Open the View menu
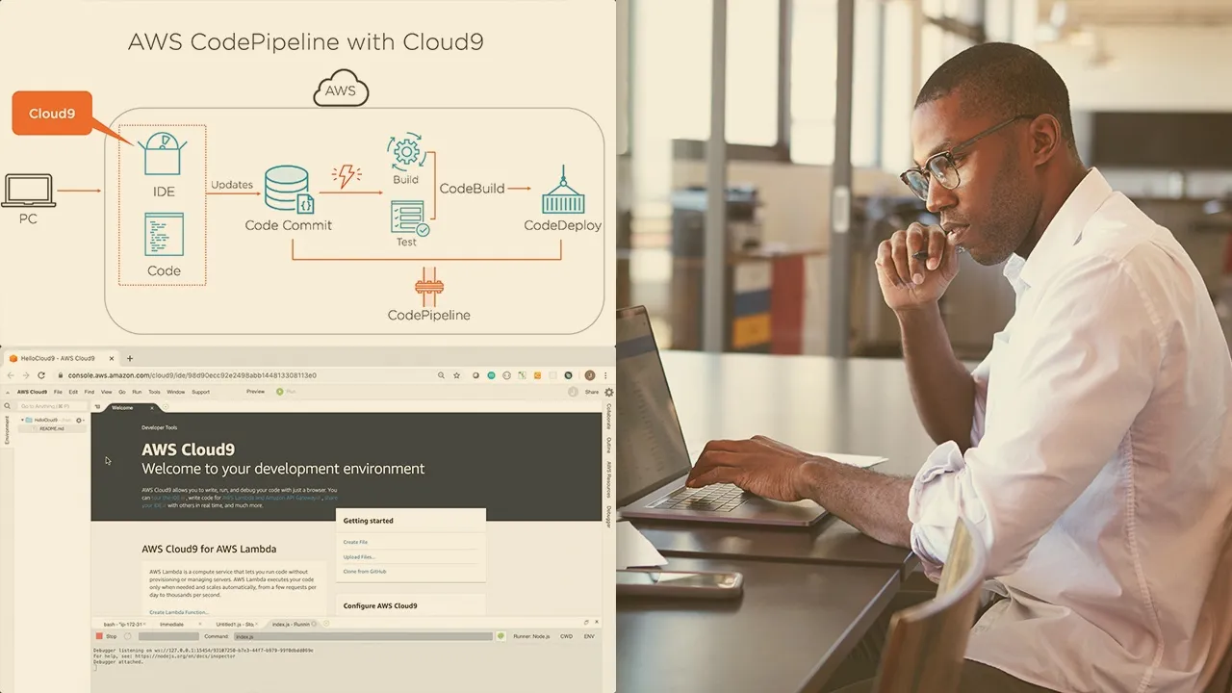Image resolution: width=1232 pixels, height=693 pixels. (106, 392)
